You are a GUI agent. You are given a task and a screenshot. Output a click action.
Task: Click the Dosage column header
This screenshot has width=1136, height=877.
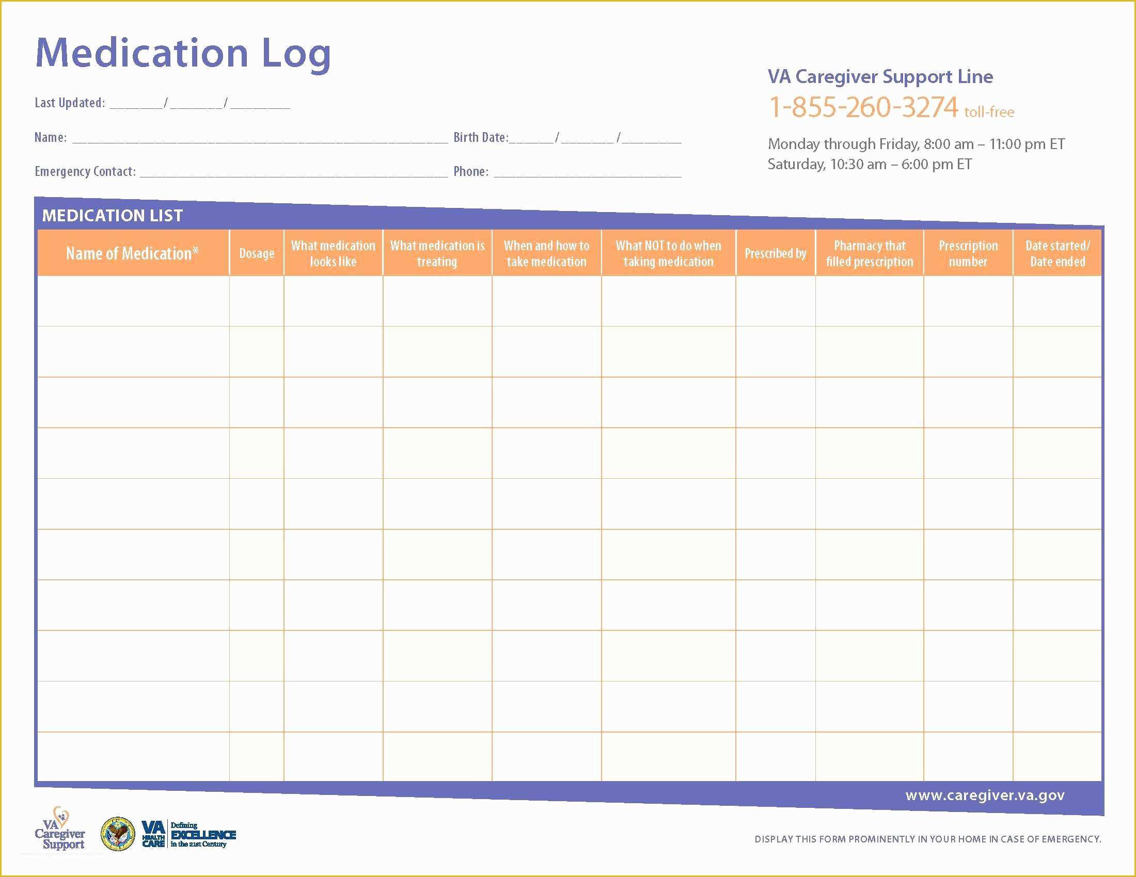pos(257,253)
